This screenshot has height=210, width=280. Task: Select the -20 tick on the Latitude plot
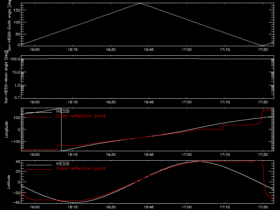pos(16,193)
